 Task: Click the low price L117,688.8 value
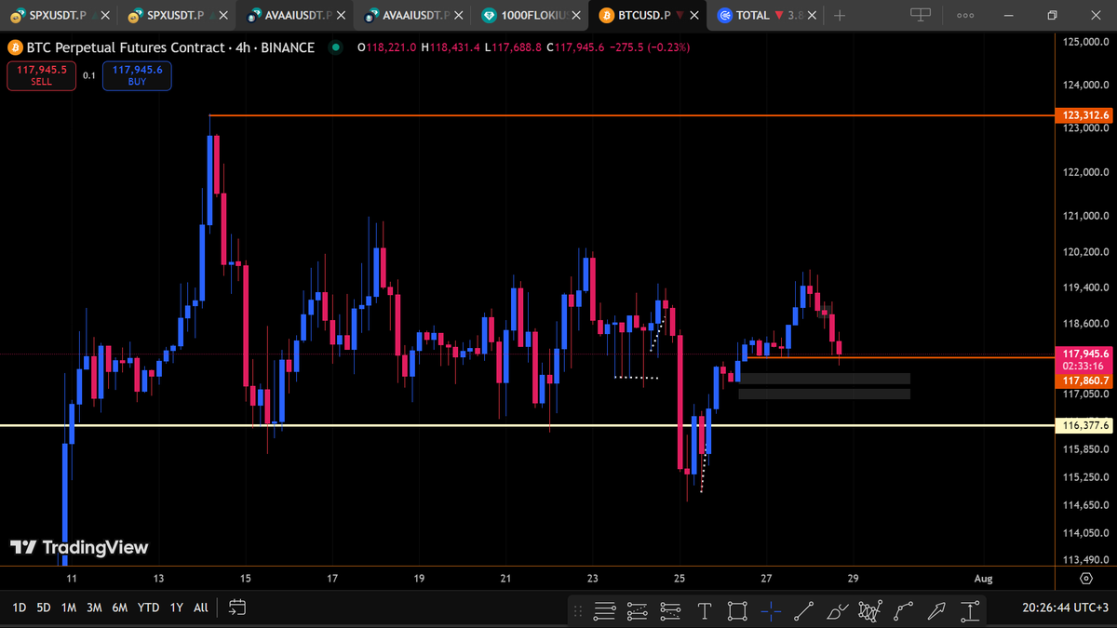tap(514, 47)
